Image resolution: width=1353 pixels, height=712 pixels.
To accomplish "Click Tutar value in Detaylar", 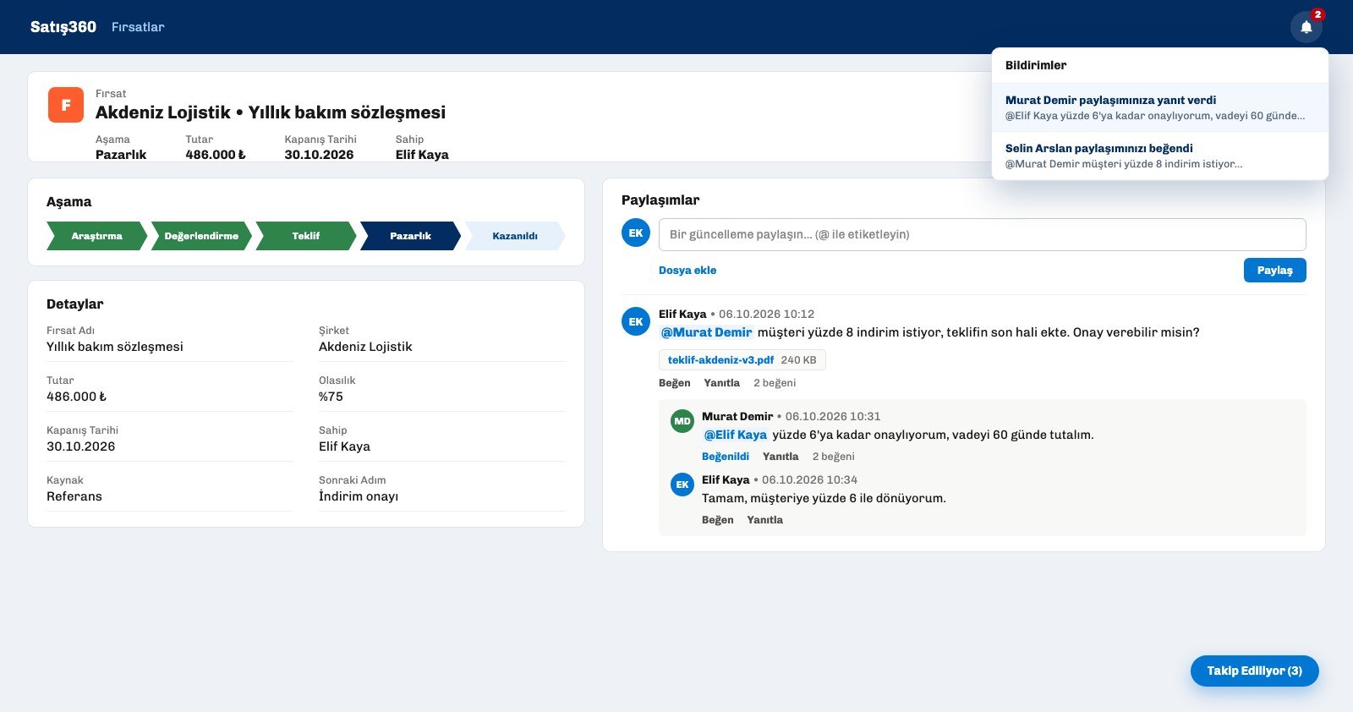I will pos(77,397).
